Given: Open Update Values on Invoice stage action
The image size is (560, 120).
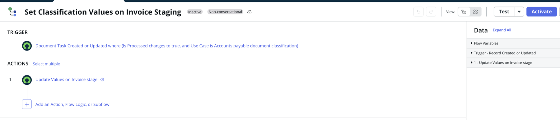Looking at the screenshot, I should (x=66, y=79).
